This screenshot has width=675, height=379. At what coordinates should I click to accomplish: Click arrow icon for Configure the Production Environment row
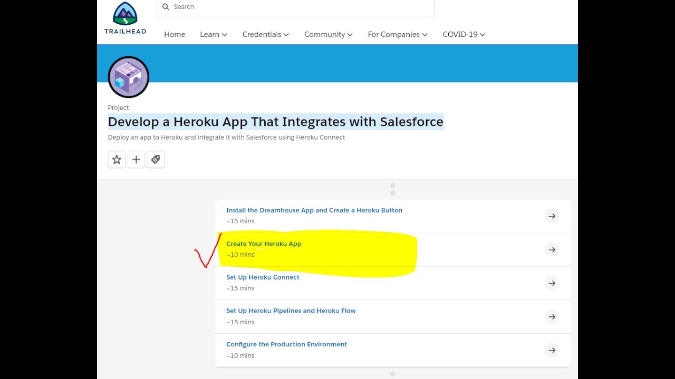coord(552,350)
